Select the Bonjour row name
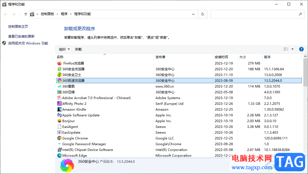The height and width of the screenshot is (174, 308). [x=69, y=121]
